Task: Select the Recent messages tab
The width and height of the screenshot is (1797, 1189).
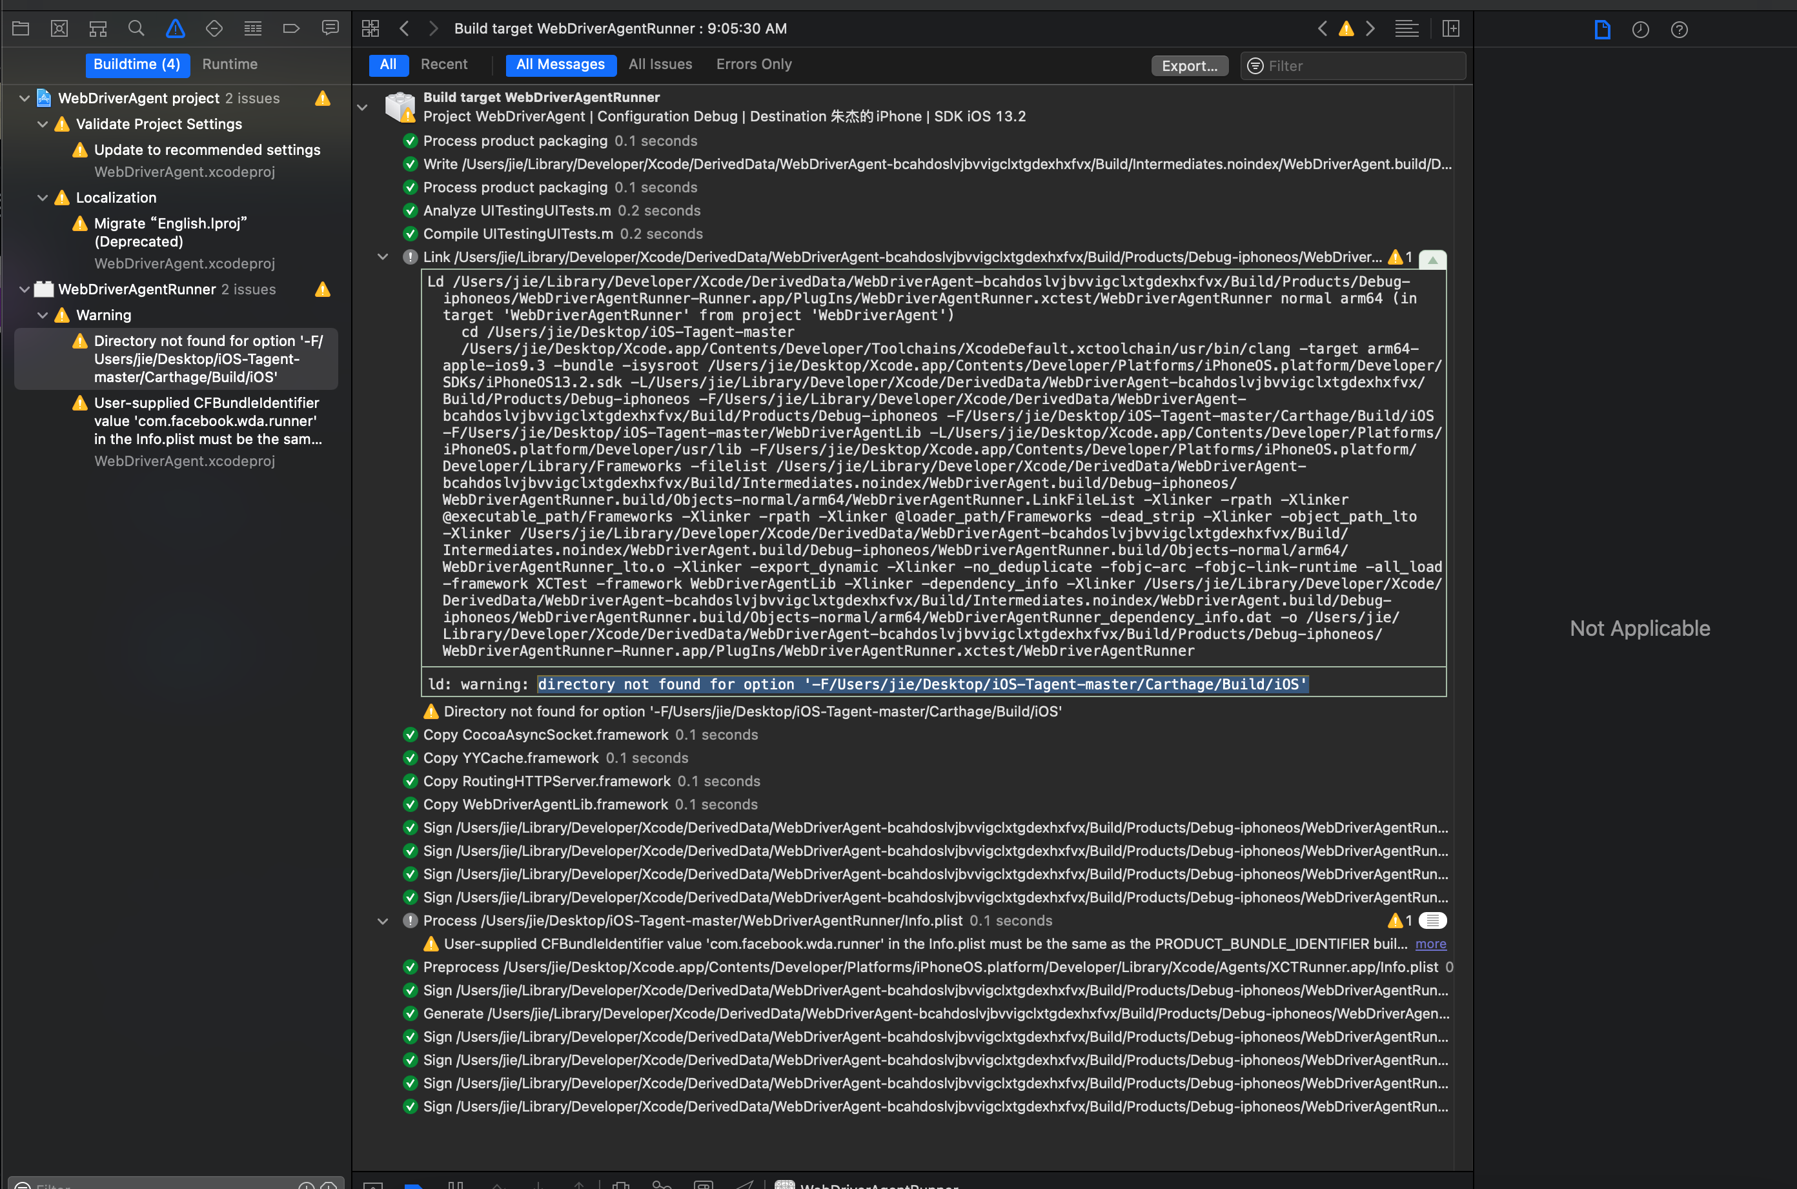Action: coord(444,65)
